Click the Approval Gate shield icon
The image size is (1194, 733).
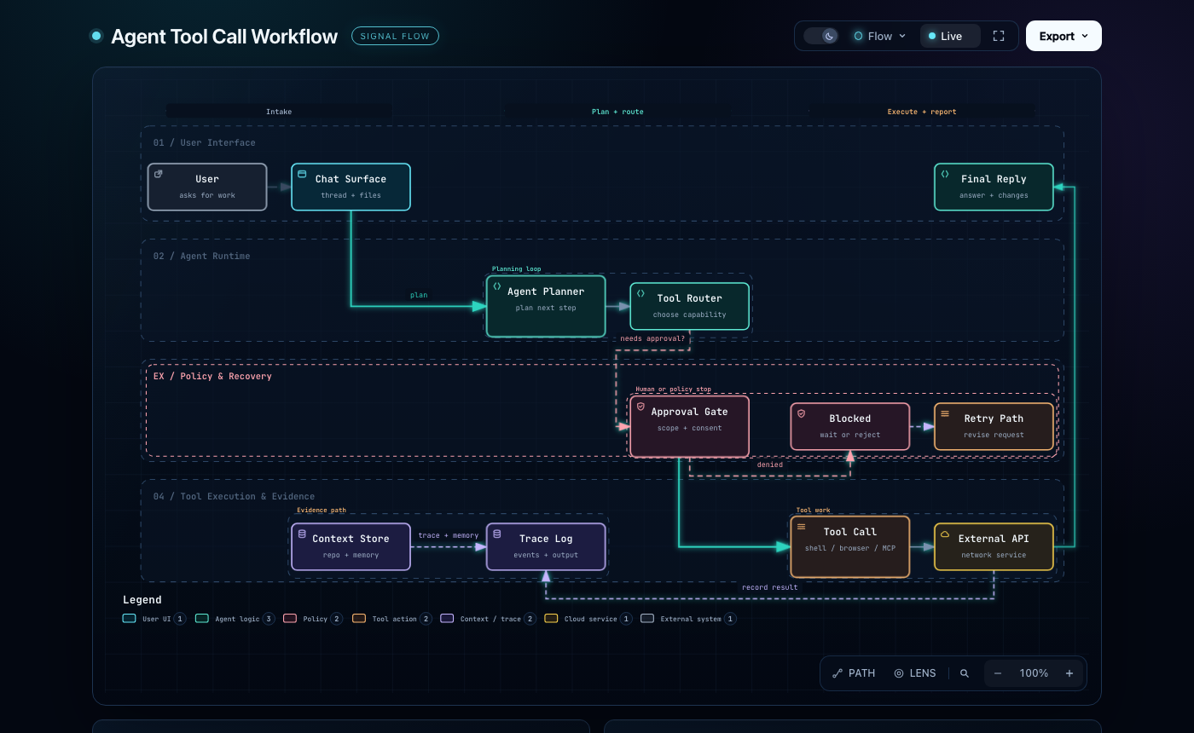(x=640, y=407)
